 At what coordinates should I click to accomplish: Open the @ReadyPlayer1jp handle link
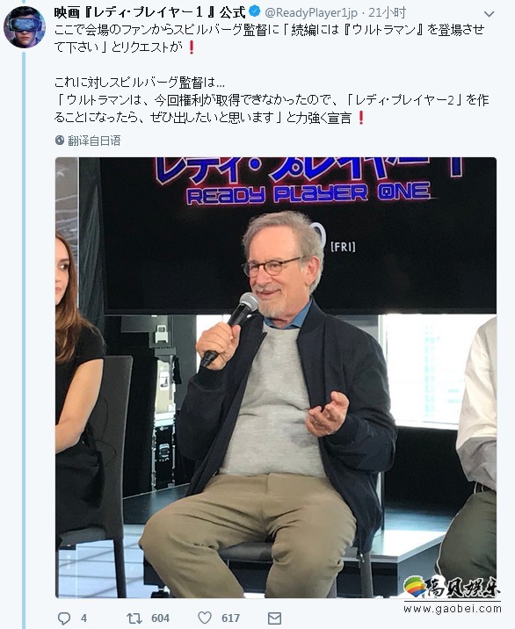click(x=311, y=13)
